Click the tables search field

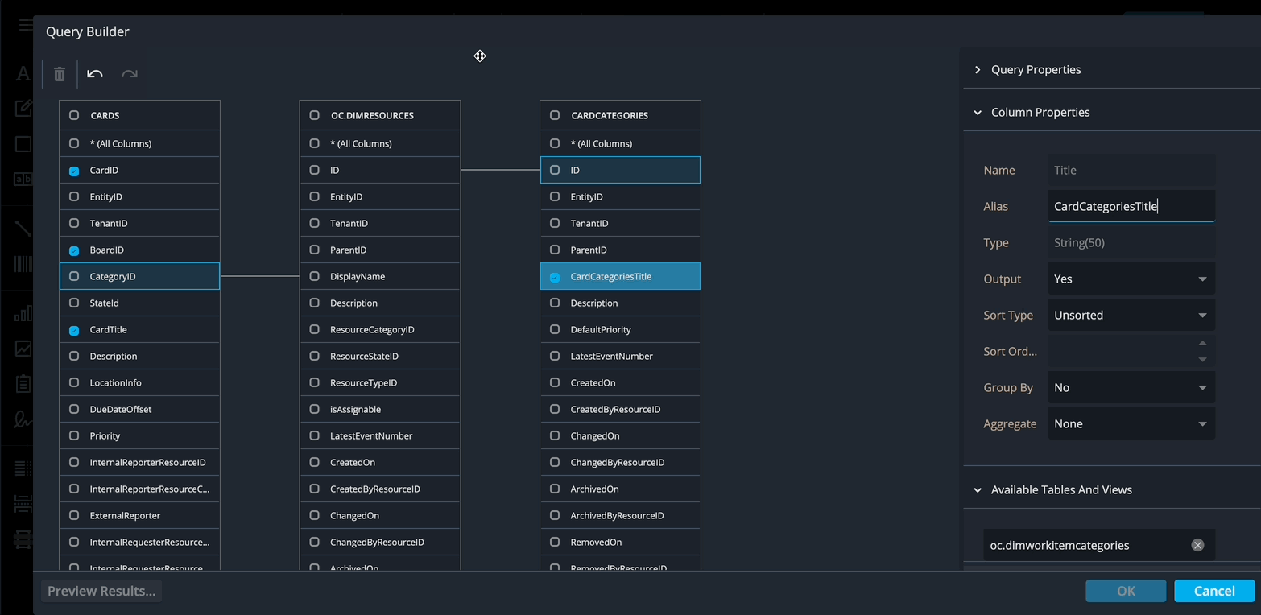(1087, 545)
